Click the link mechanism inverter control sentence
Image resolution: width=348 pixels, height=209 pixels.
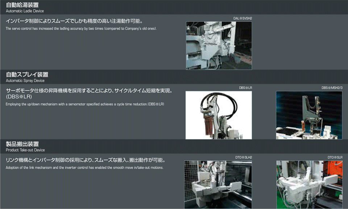(84, 167)
